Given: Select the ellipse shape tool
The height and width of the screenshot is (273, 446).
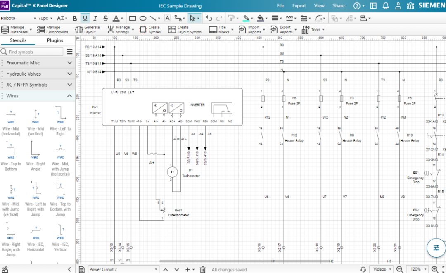Looking at the screenshot, I should (x=143, y=19).
